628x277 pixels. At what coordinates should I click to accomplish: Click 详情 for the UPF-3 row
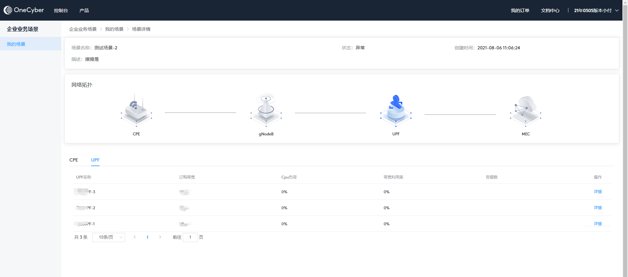(598, 192)
